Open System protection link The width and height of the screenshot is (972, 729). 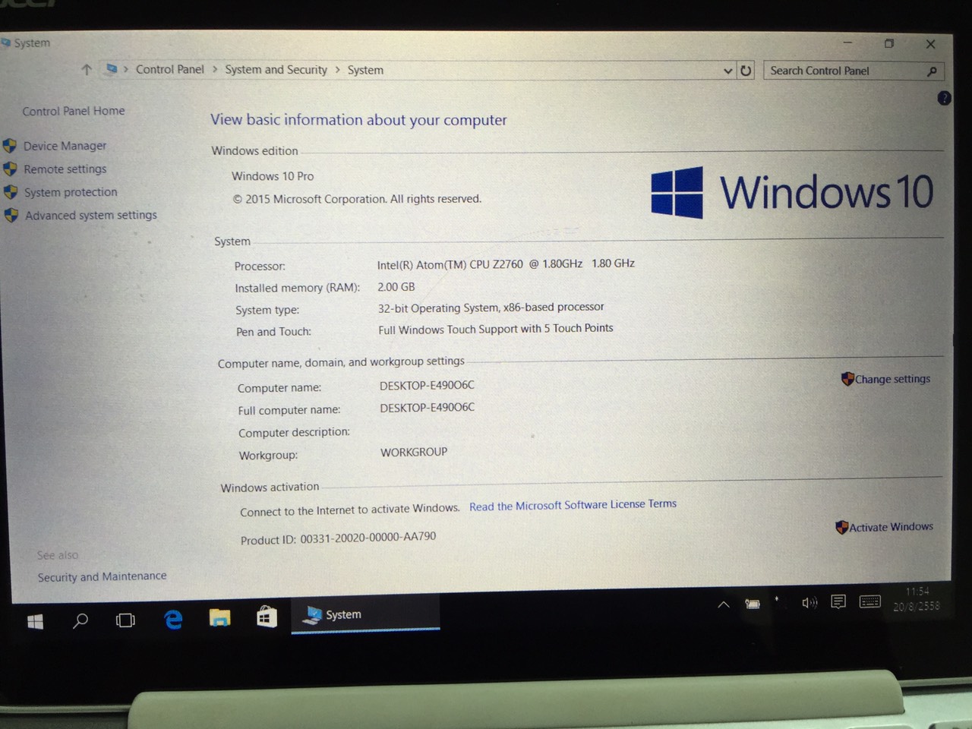pos(71,192)
